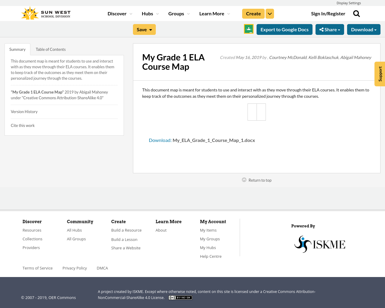Image resolution: width=385 pixels, height=308 pixels.
Task: Open Version History
Action: [x=24, y=111]
